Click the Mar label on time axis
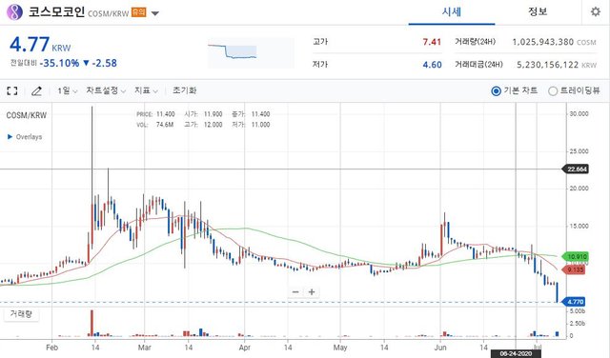Image resolution: width=610 pixels, height=358 pixels. [x=144, y=348]
